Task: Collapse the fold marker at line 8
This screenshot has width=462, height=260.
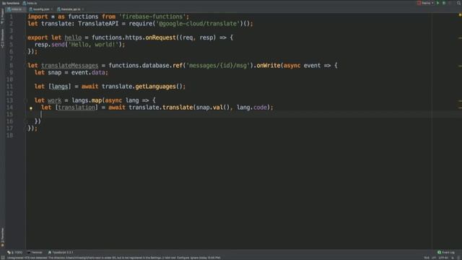Action: click(26, 66)
